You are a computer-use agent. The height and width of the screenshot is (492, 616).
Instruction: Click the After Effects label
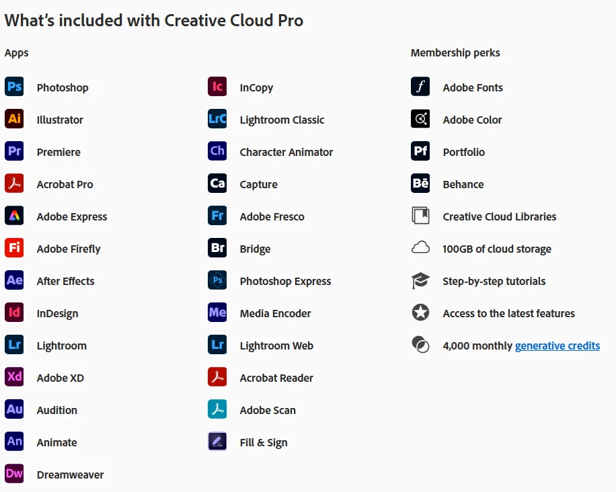click(x=66, y=281)
